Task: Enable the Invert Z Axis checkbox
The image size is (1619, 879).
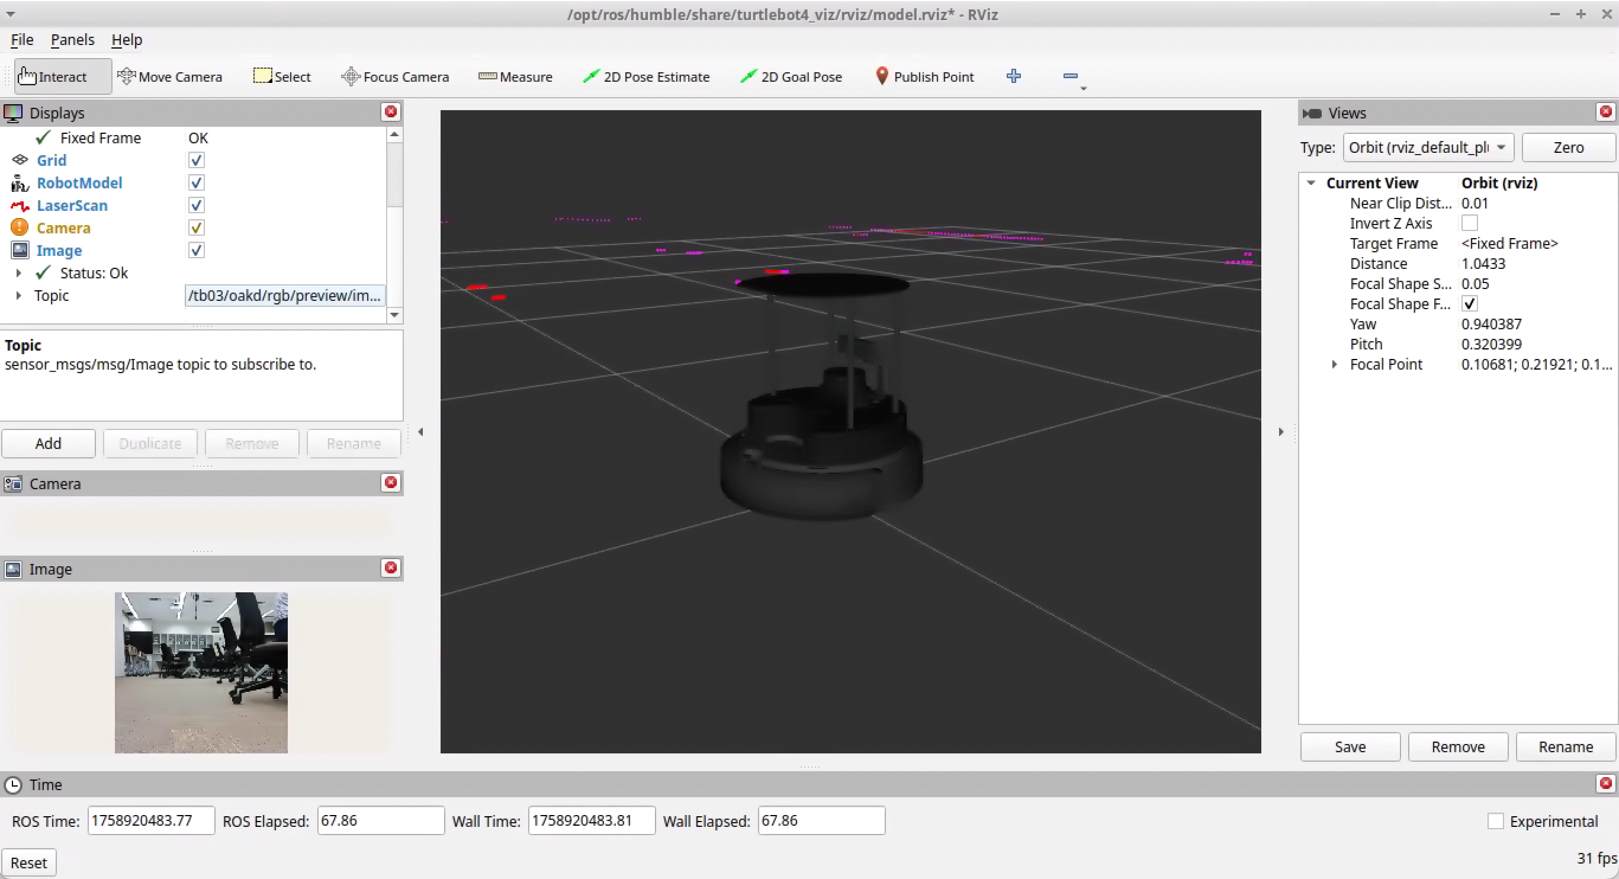Action: [x=1469, y=223]
